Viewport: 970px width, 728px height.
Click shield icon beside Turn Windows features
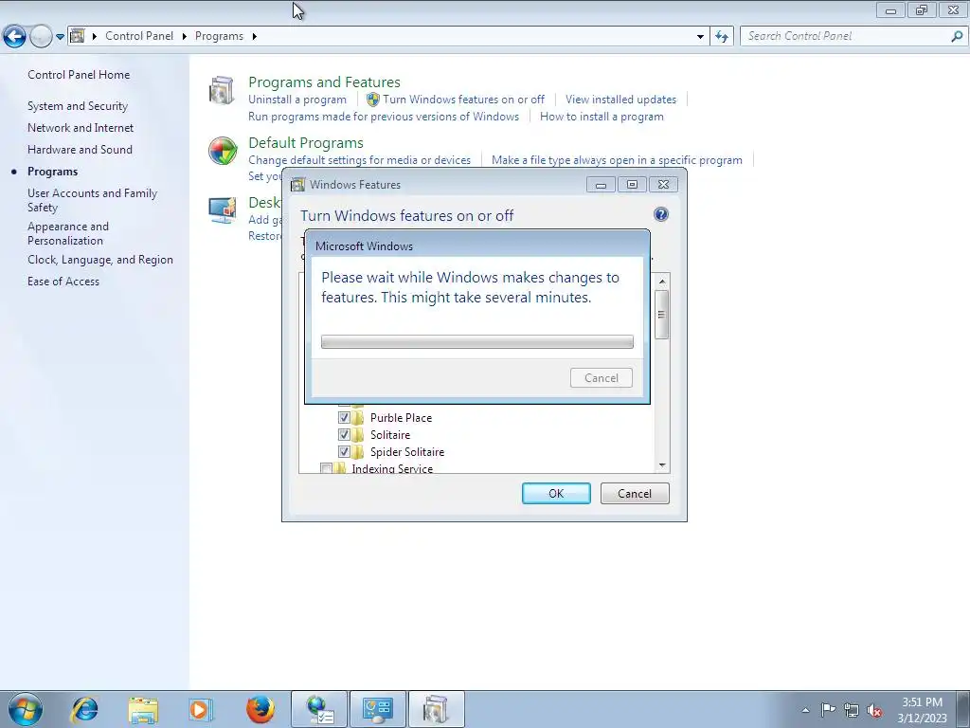click(372, 99)
